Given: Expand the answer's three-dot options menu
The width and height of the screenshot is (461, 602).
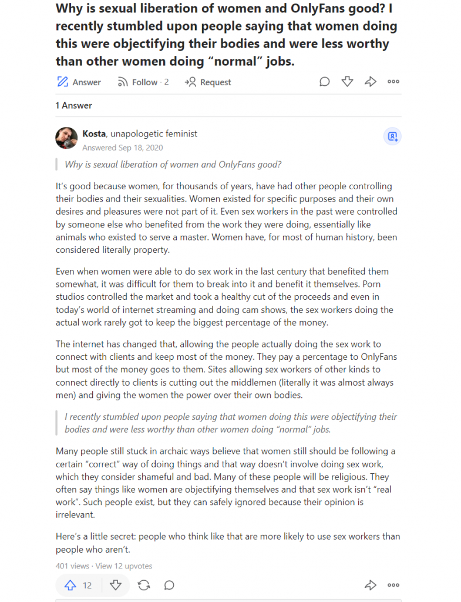Looking at the screenshot, I should [x=393, y=585].
